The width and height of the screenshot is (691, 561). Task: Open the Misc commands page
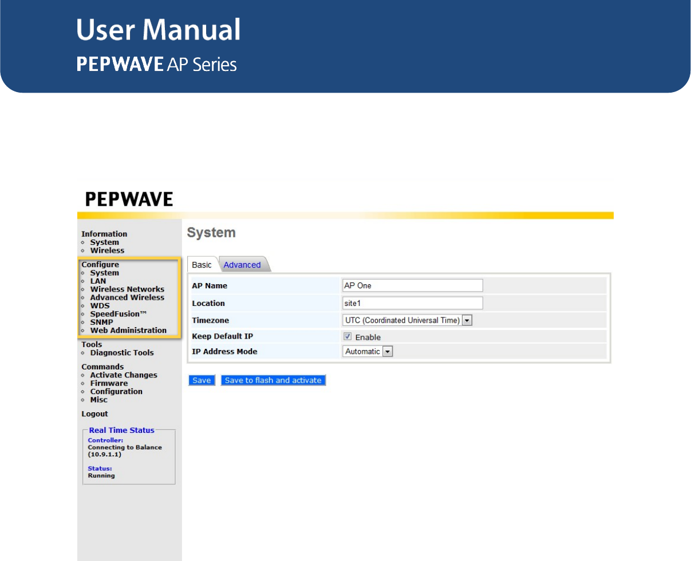coord(98,400)
